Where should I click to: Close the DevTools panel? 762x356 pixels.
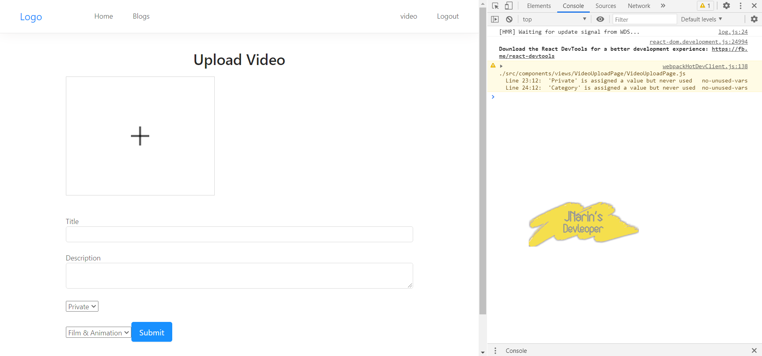[x=754, y=6]
